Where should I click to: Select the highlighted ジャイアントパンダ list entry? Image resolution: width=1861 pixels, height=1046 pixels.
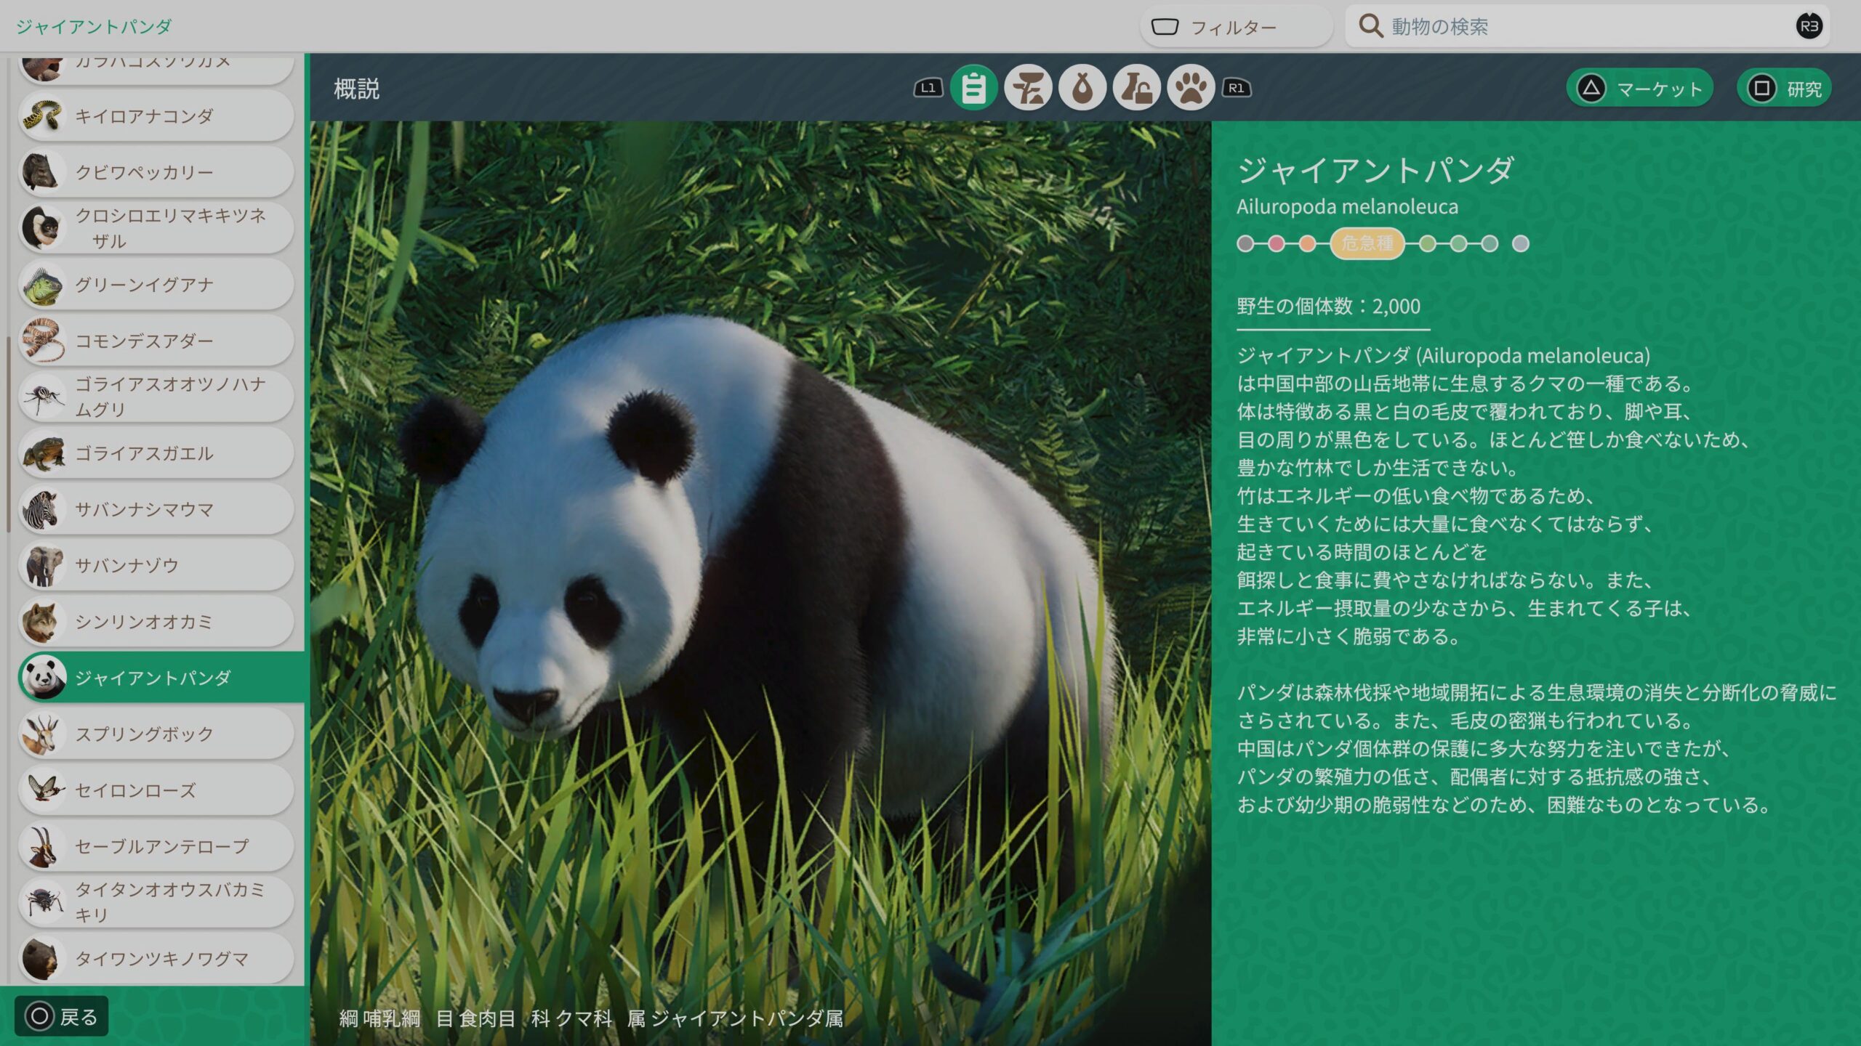(161, 677)
